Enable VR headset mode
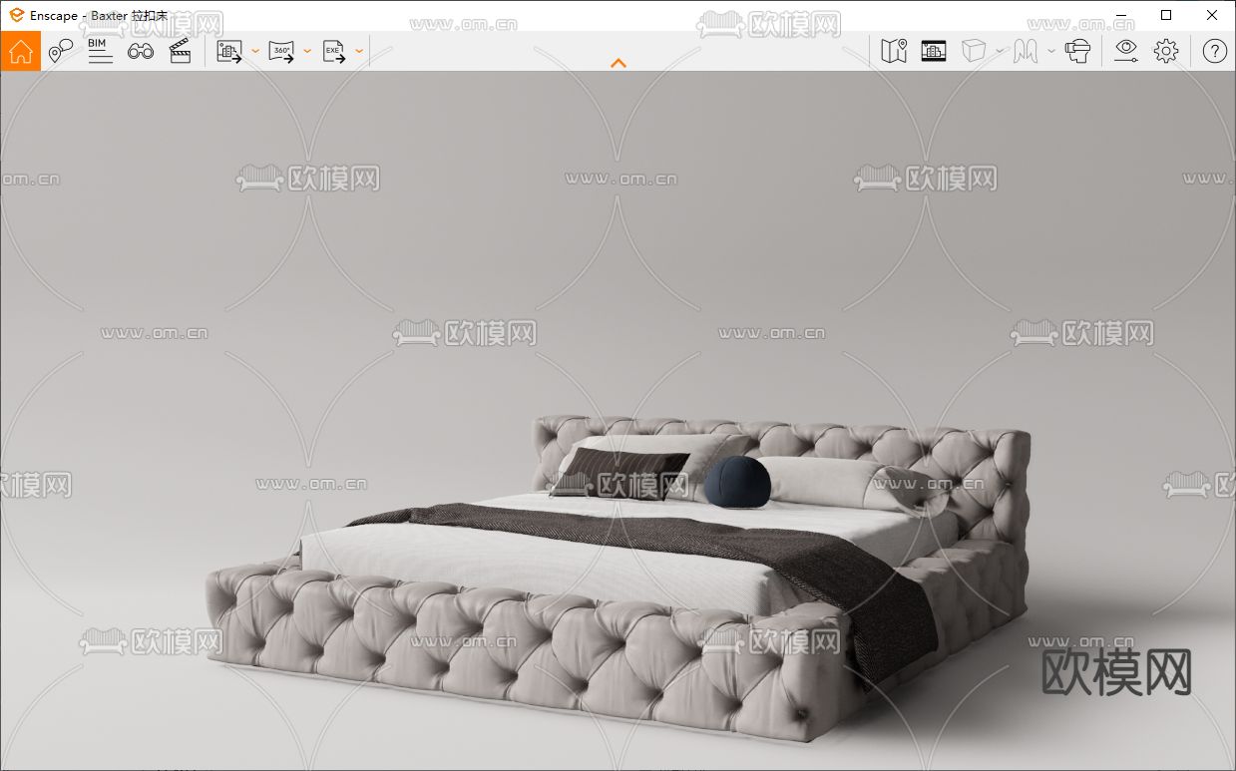 point(1079,51)
